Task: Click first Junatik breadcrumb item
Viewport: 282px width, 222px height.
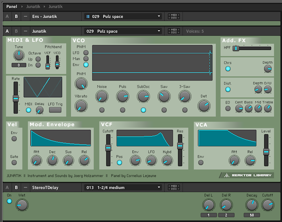Action: pos(33,6)
